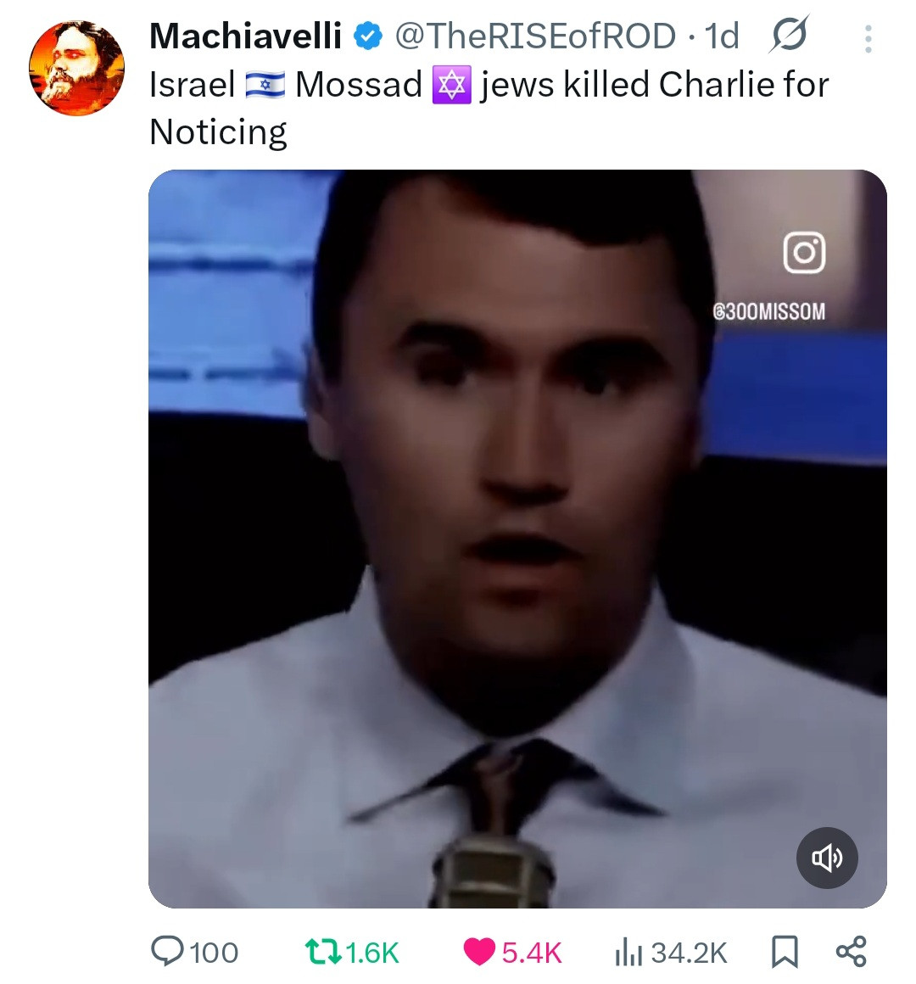
Task: Bookmark this post
Action: click(x=785, y=952)
